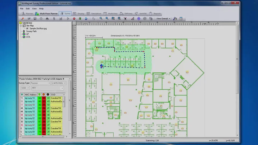Screen dimensions: 258x145
Task: Open the Planner tab
Action: click(x=27, y=14)
